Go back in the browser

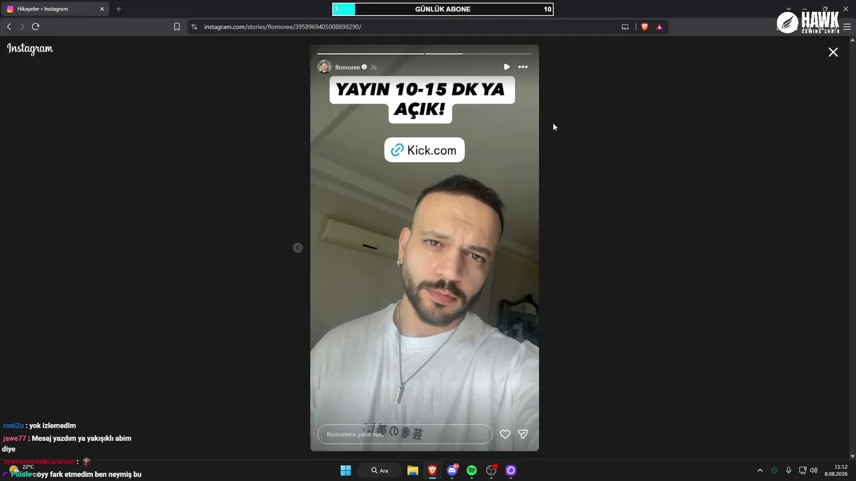(9, 27)
